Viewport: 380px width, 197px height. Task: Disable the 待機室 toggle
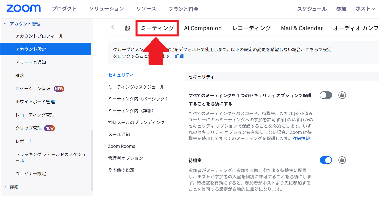[x=326, y=160]
